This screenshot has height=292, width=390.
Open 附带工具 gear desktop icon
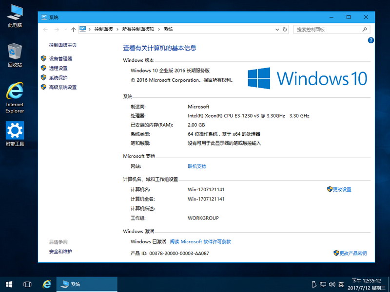coord(15,133)
